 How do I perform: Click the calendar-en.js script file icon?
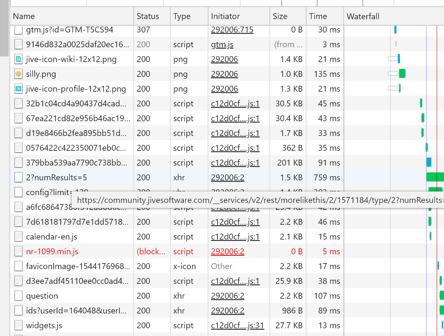click(18, 237)
